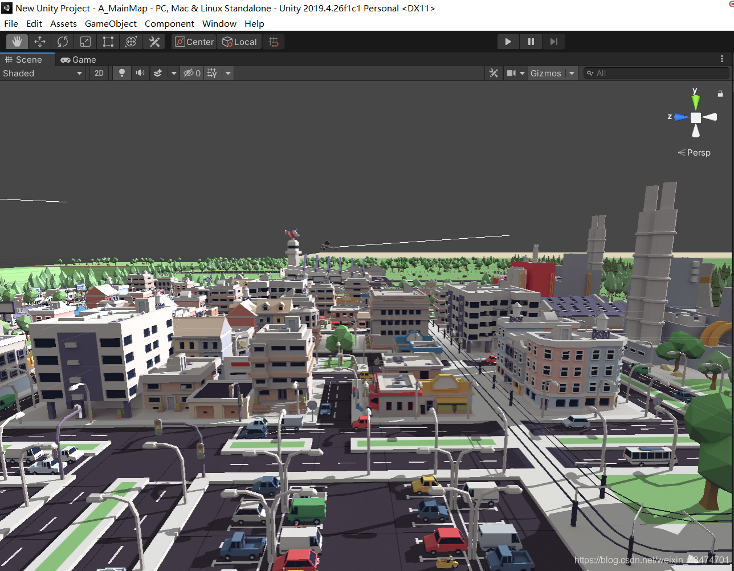Viewport: 734px width, 571px height.
Task: Open the custom editor tools in top toolbar
Action: (x=154, y=42)
